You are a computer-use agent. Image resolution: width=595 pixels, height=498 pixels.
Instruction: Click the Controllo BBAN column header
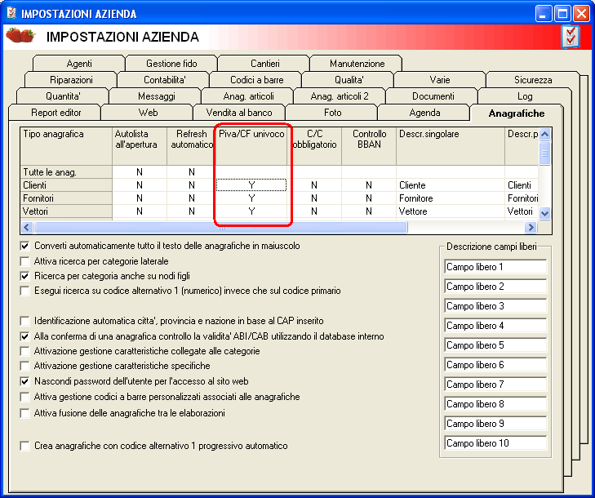point(369,146)
